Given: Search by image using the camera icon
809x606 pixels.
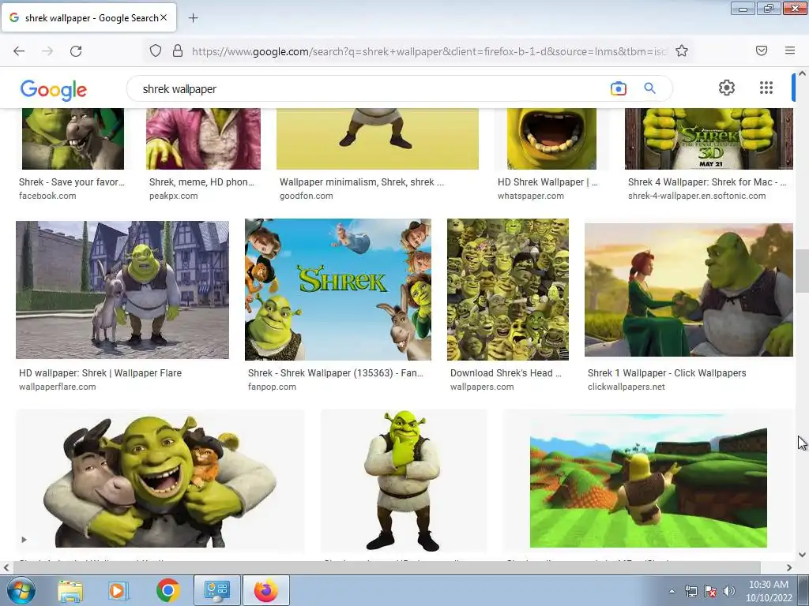Looking at the screenshot, I should [x=618, y=88].
